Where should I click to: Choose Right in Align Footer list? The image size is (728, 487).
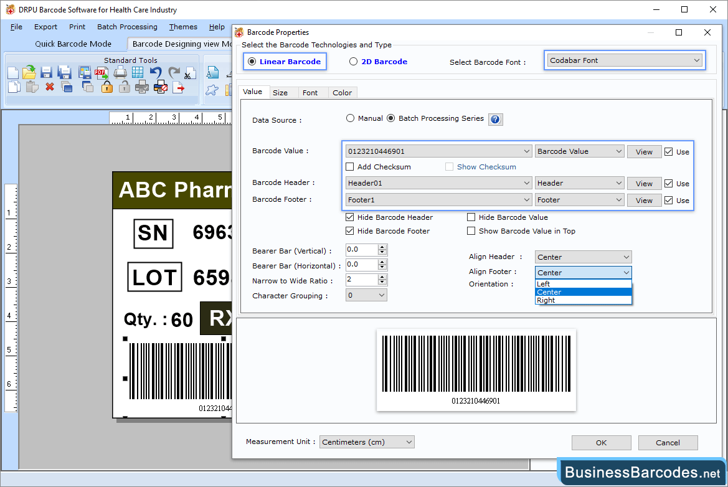coord(583,300)
